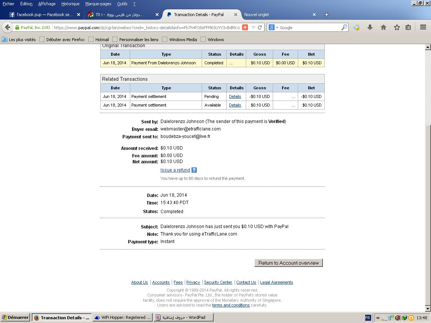Open the Fees footer link
Image resolution: width=431 pixels, height=323 pixels.
178,282
